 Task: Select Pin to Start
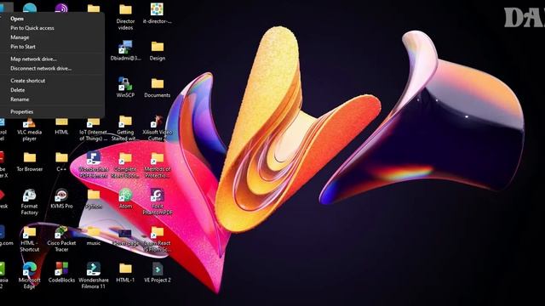coord(23,47)
